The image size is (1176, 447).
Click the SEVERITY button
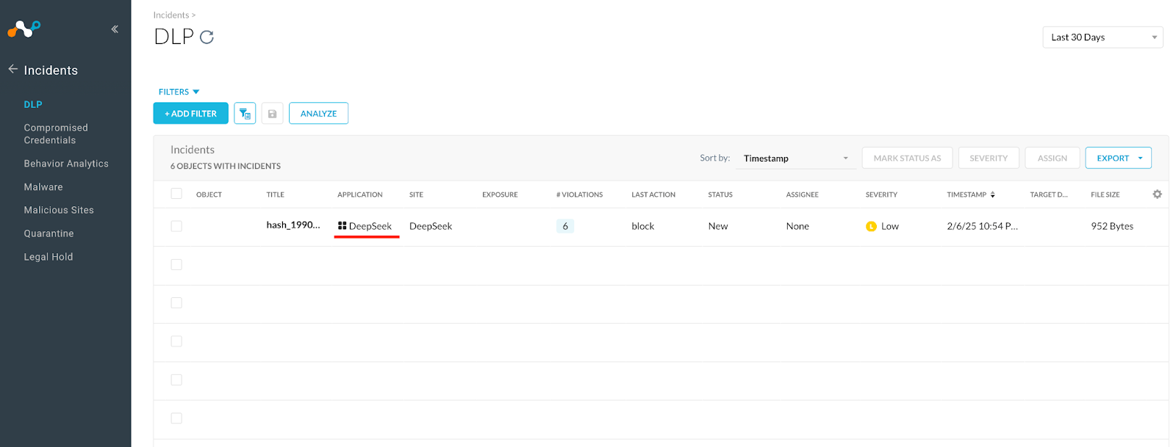click(x=989, y=158)
